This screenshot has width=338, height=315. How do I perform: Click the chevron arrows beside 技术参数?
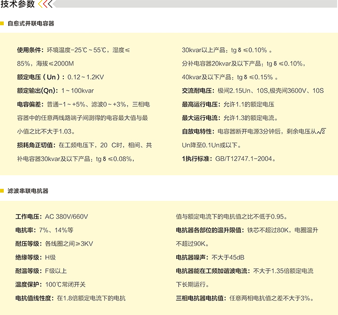tap(46, 5)
